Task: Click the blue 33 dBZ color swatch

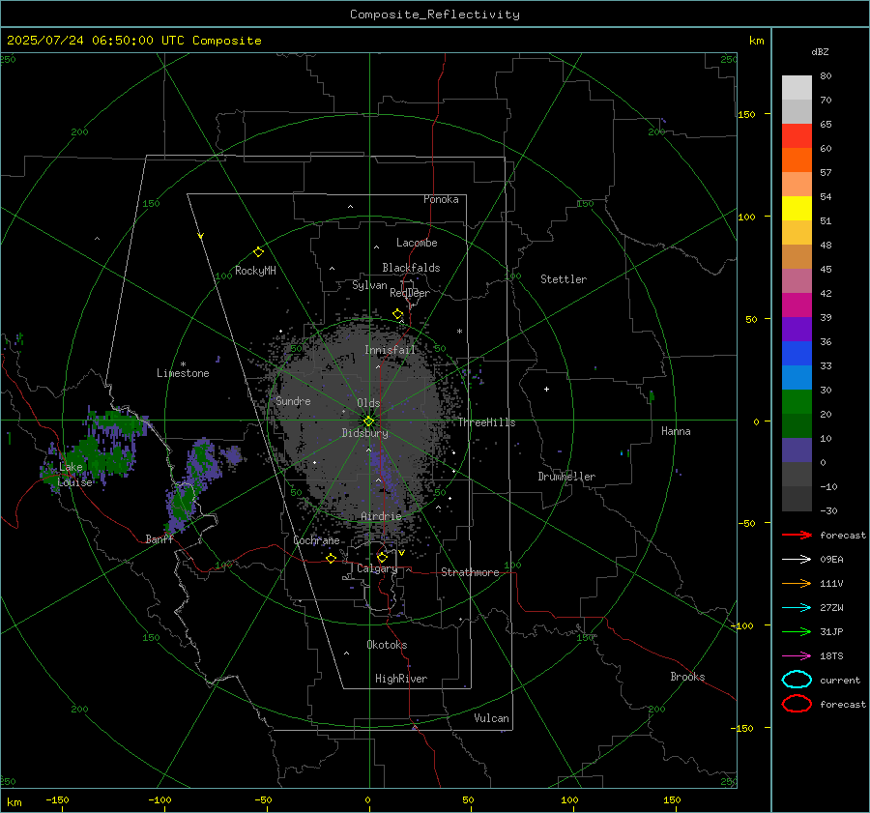Action: [797, 353]
